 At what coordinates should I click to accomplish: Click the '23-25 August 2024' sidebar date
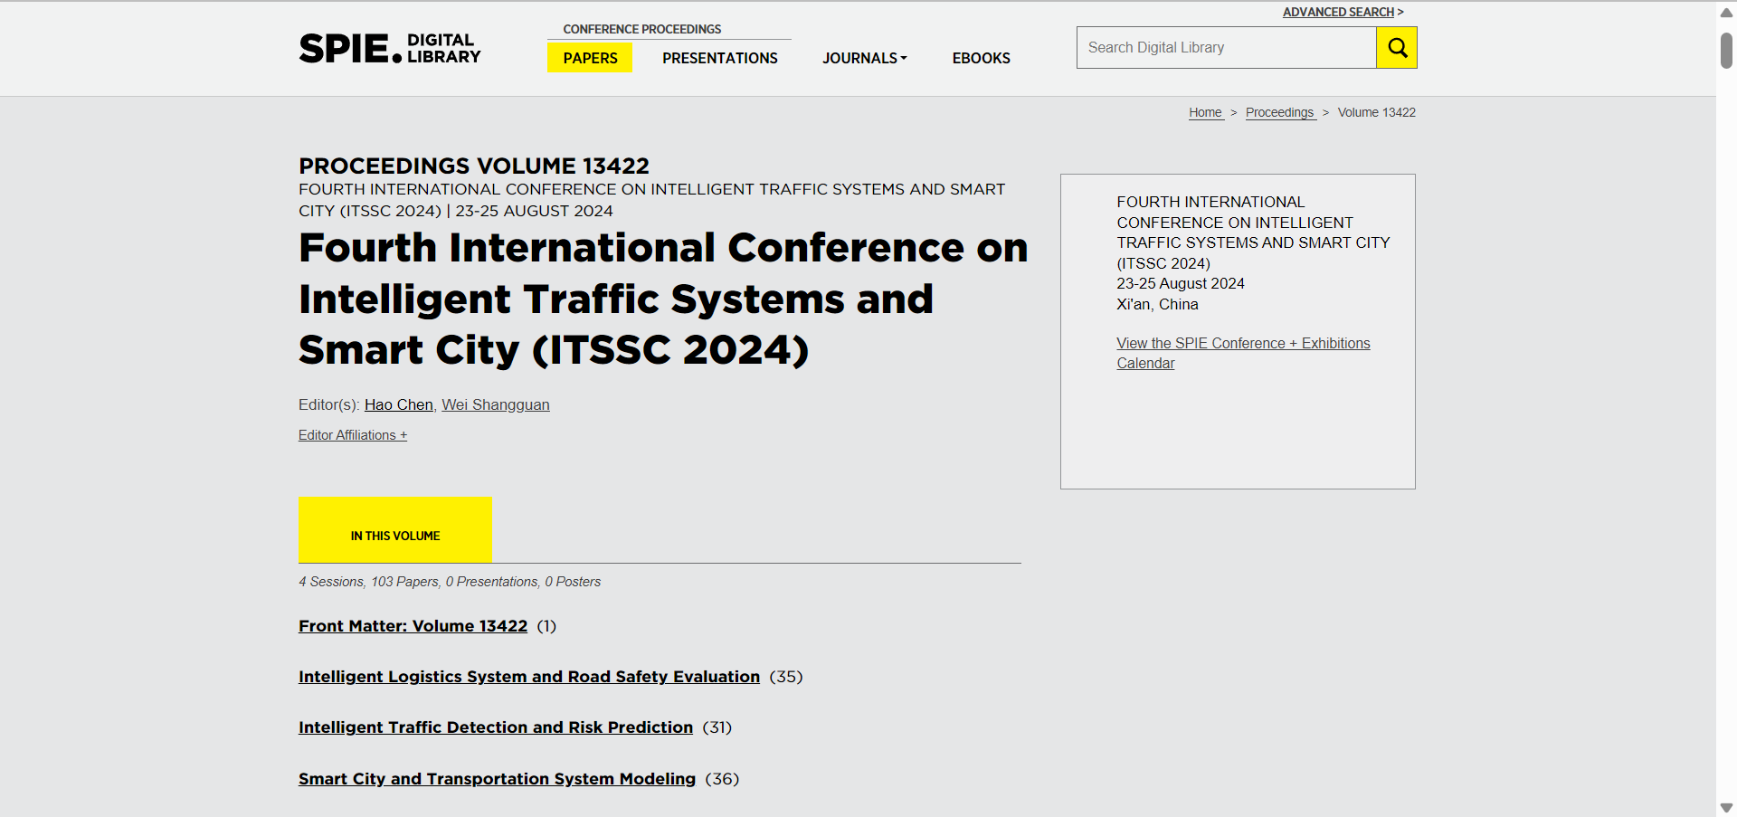[1181, 283]
